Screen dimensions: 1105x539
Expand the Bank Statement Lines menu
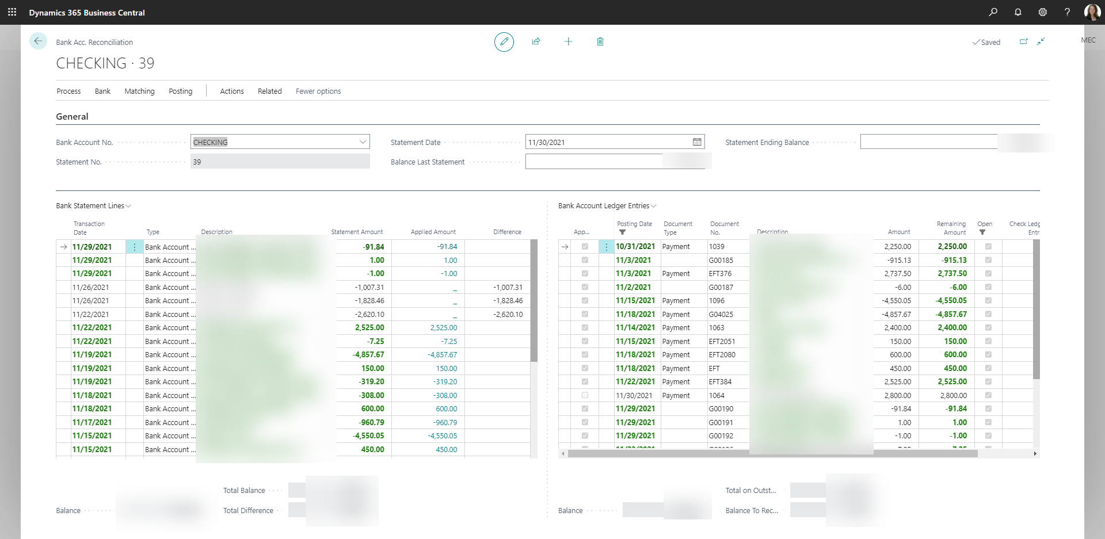93,206
